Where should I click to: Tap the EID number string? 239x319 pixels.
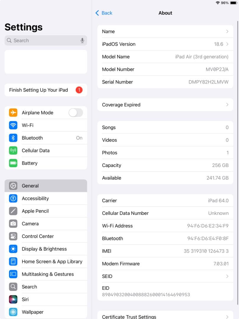[x=146, y=294]
